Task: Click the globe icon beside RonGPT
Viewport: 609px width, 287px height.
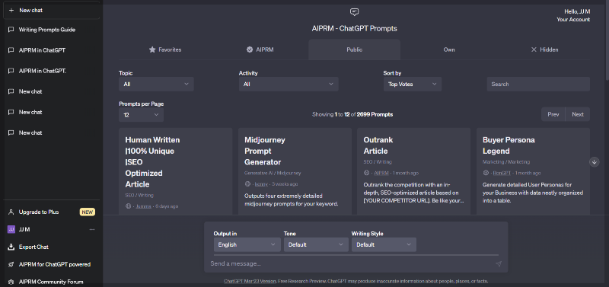Action: 486,173
